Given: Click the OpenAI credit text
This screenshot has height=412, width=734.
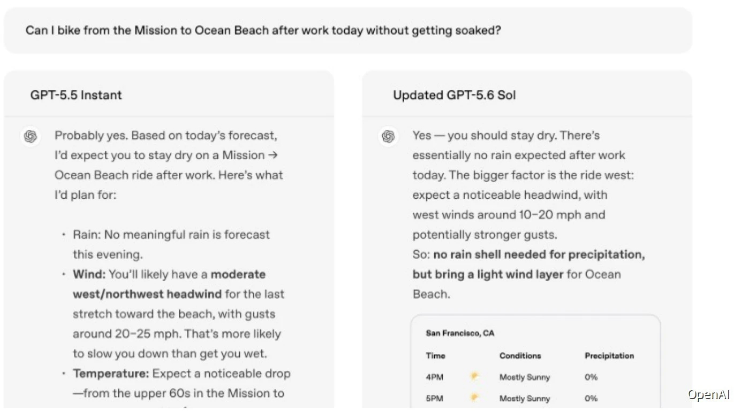Looking at the screenshot, I should [709, 395].
